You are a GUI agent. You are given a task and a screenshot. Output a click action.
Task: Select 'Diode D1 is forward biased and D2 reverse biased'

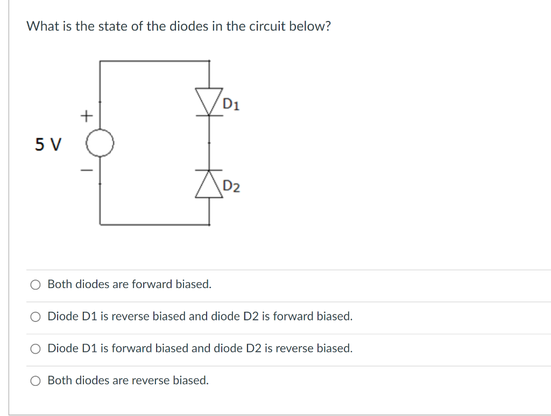tap(35, 348)
